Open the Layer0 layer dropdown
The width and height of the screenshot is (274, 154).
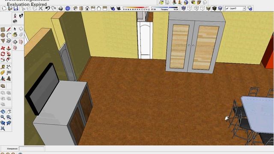pyautogui.click(x=235, y=8)
